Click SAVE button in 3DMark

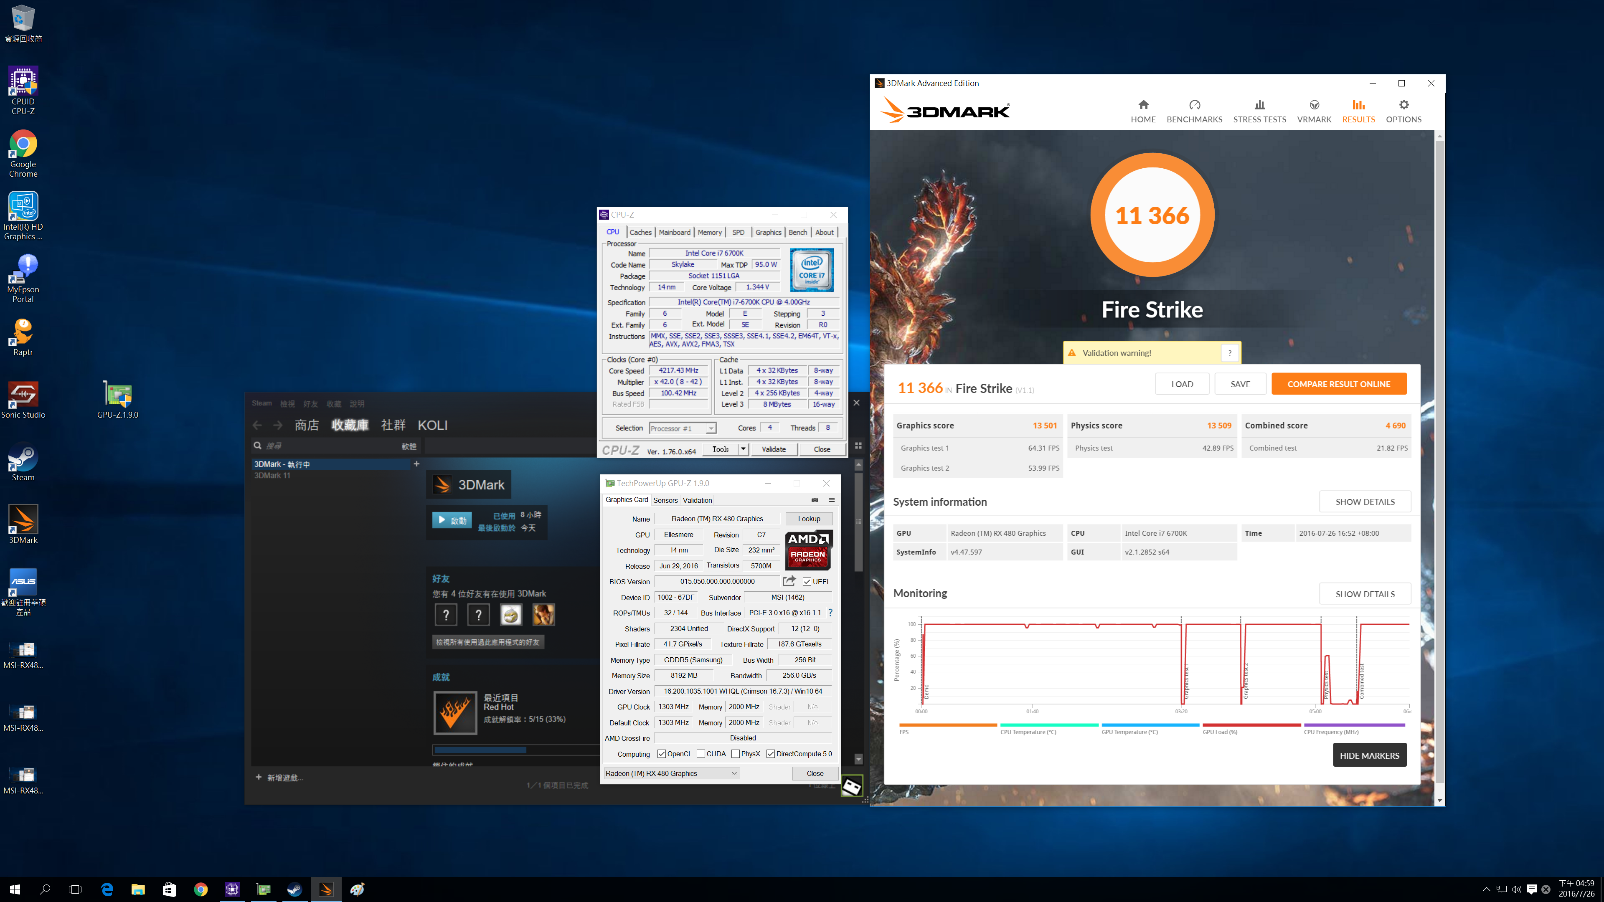click(1240, 384)
